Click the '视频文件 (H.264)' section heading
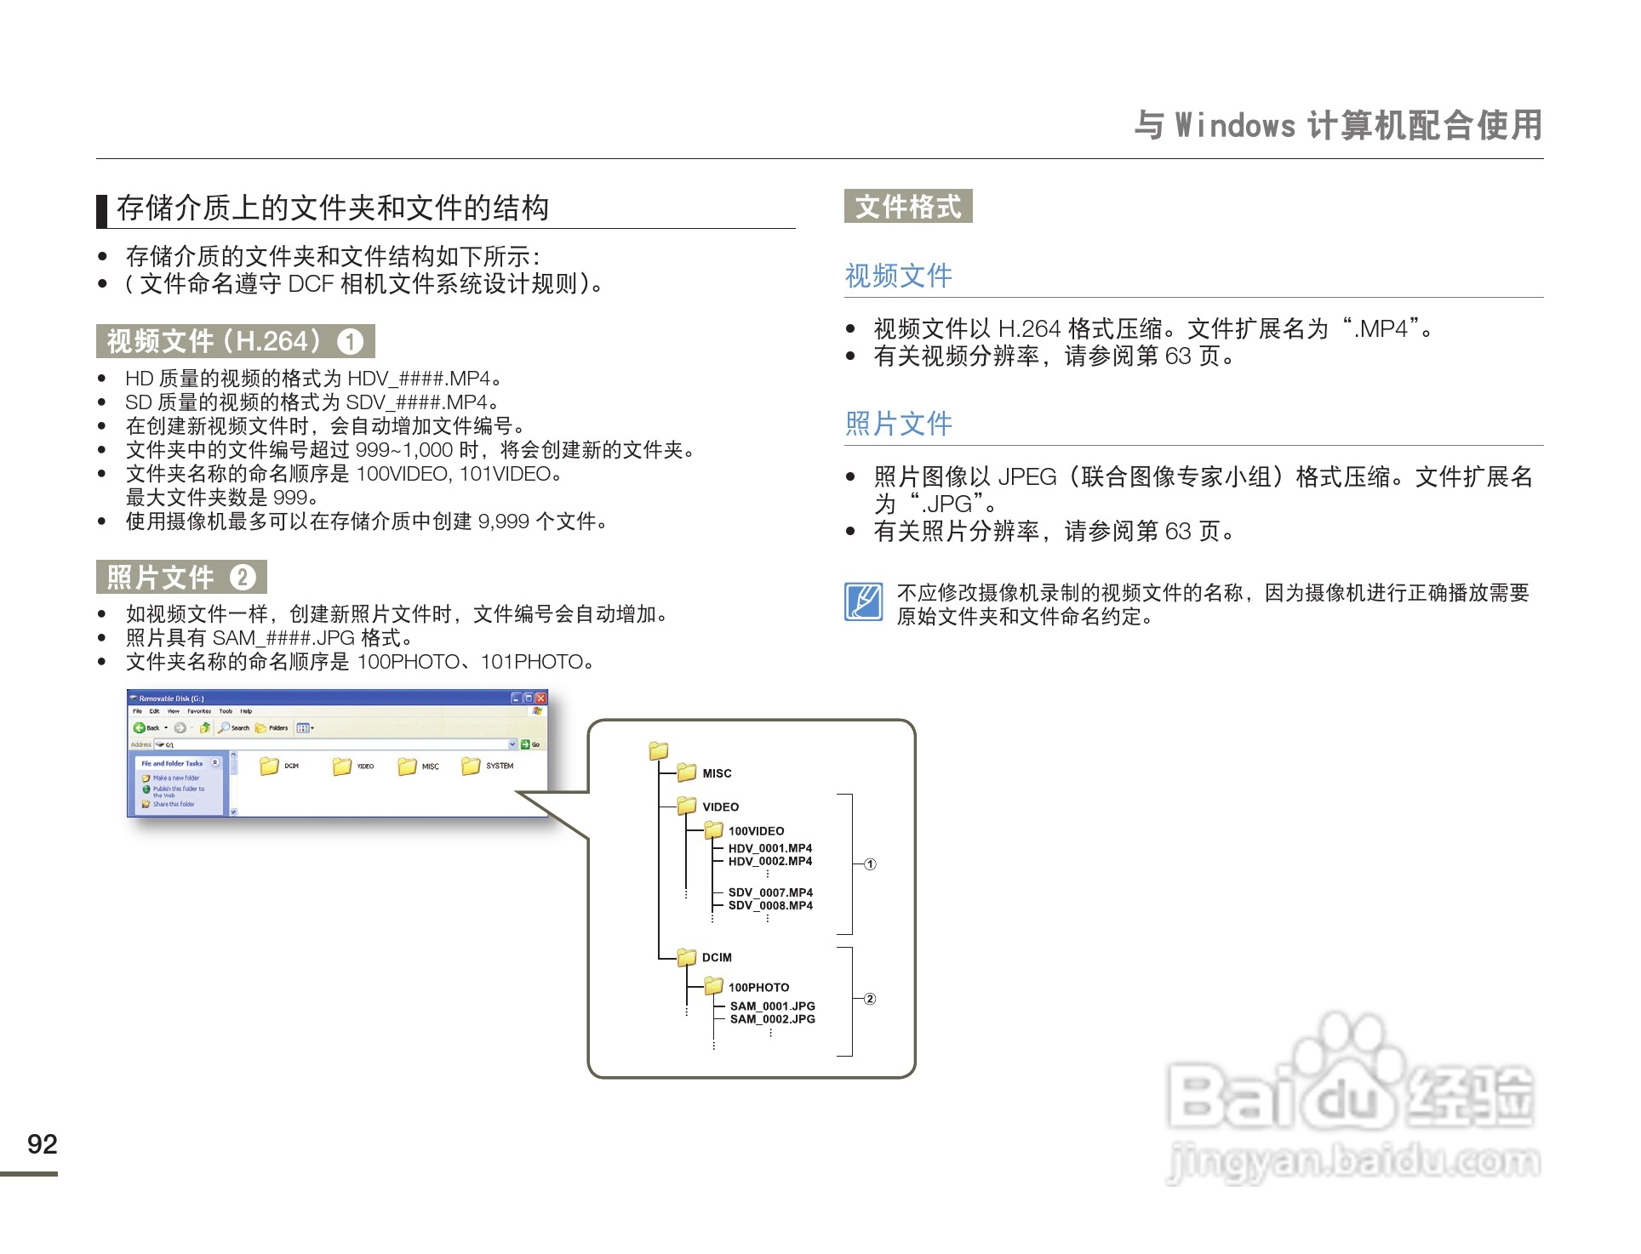Screen dimensions: 1641x1254 (236, 341)
